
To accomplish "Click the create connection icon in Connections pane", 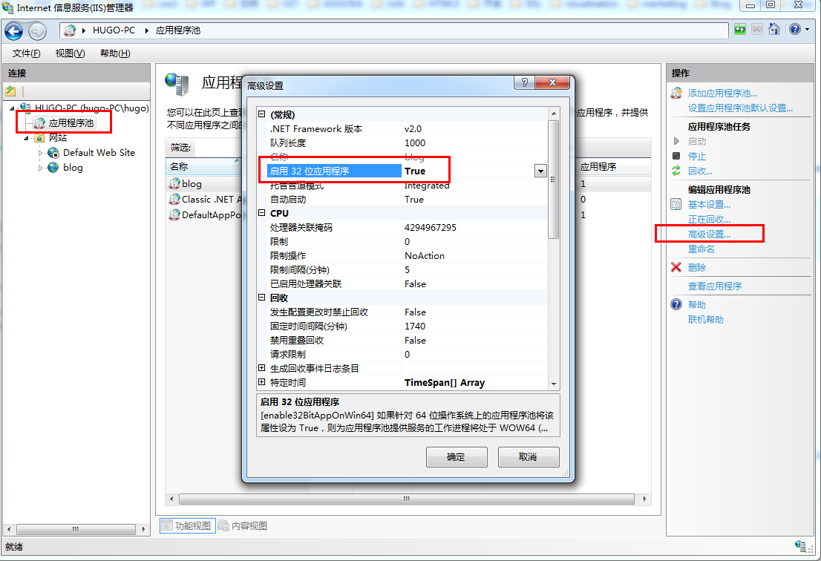I will point(11,91).
